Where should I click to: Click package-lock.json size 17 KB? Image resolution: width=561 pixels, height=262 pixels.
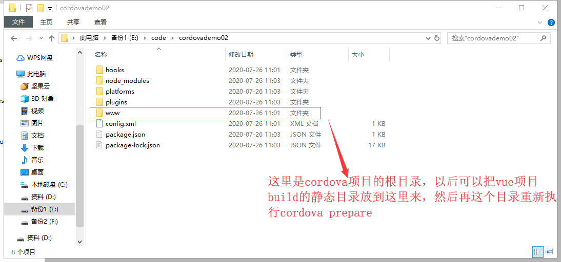pos(376,145)
